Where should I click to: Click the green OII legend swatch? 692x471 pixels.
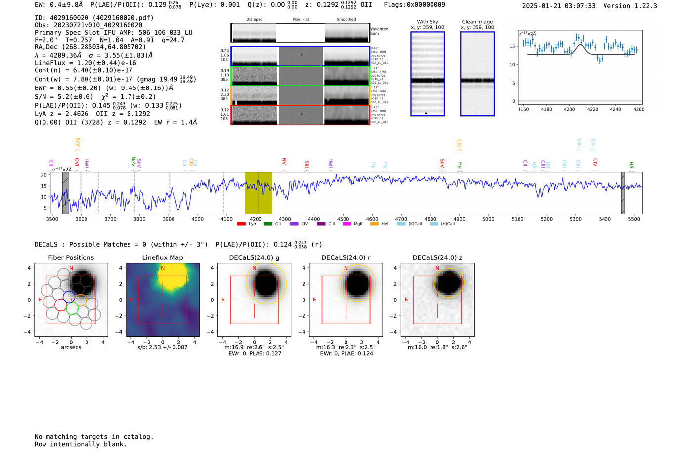[x=268, y=224]
